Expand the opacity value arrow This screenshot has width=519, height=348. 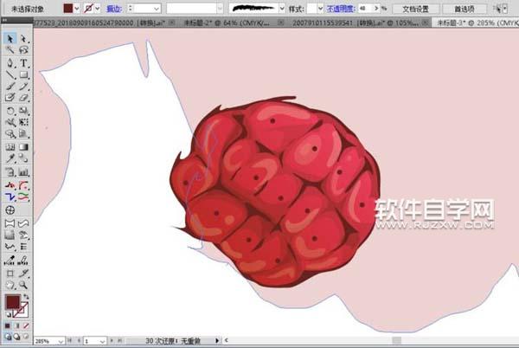pos(376,9)
